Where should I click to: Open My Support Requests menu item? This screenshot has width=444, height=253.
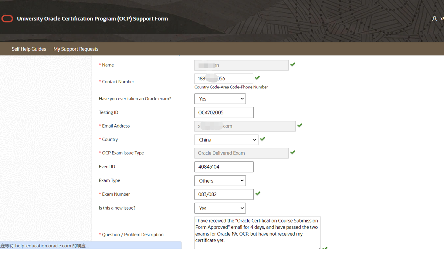(x=76, y=49)
